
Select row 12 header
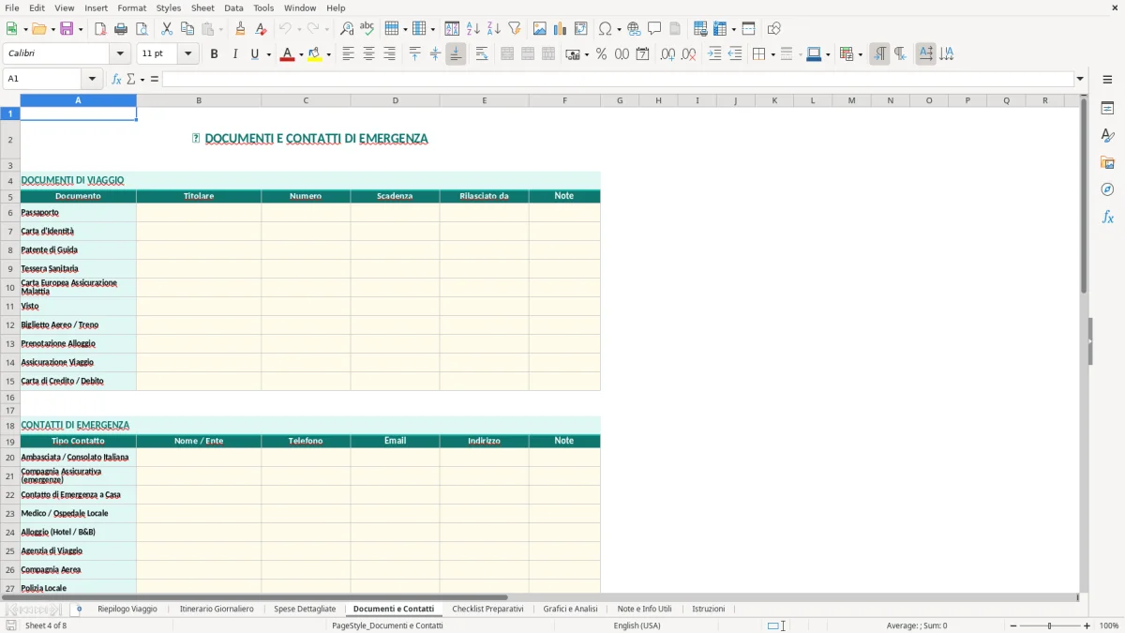tap(10, 325)
